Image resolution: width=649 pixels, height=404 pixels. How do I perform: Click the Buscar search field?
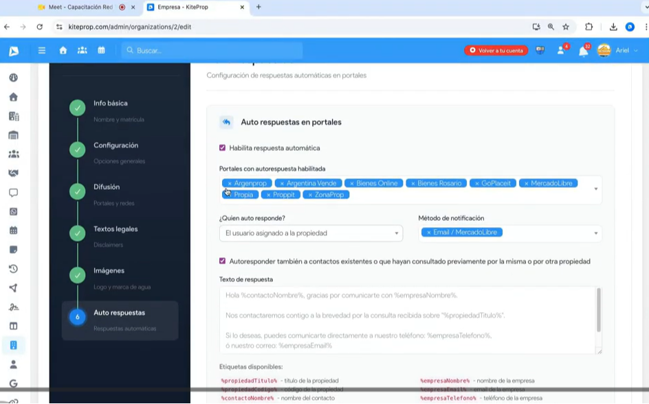click(x=212, y=50)
